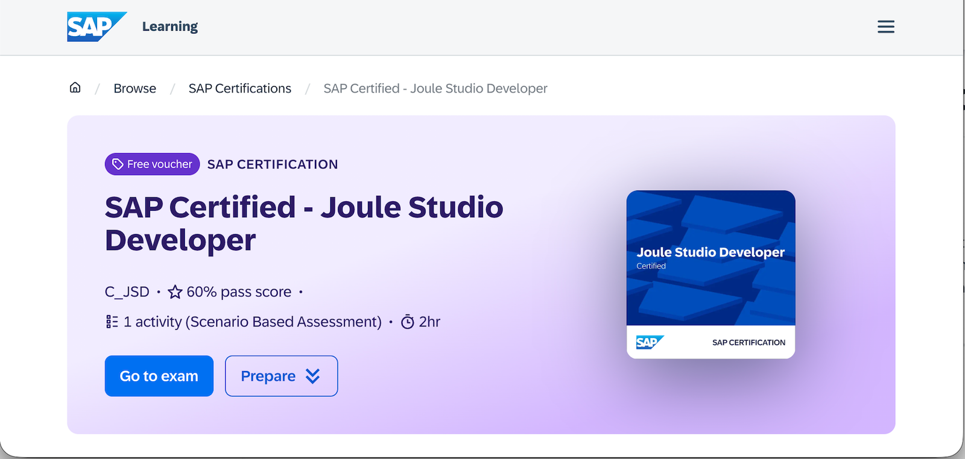Click the SAP CERTIFICATION label above the title
965x459 pixels.
(273, 164)
